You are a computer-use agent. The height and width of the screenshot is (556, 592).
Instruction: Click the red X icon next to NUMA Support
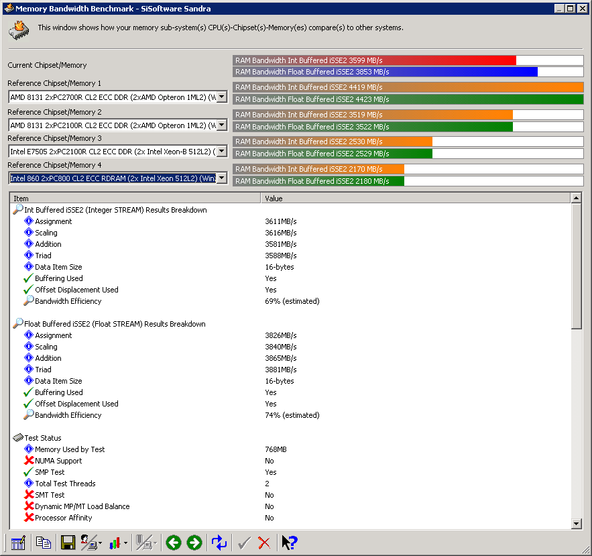(x=29, y=460)
